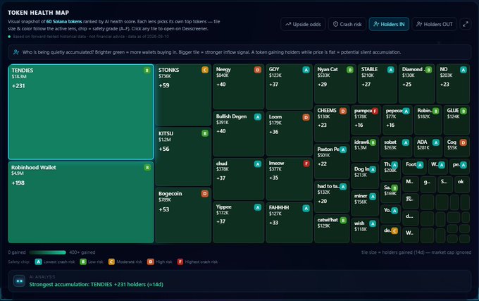Click the A Lowest crash risk legend chip

[38, 262]
